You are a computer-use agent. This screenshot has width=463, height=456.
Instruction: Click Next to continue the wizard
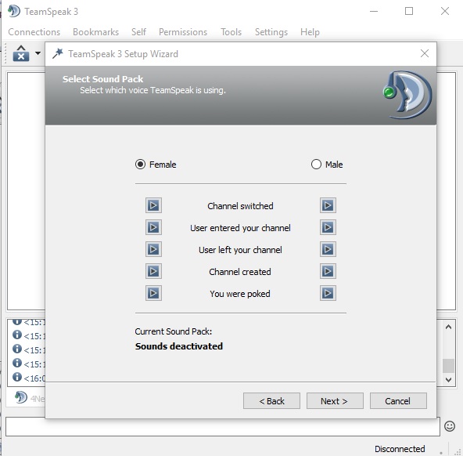pos(335,400)
